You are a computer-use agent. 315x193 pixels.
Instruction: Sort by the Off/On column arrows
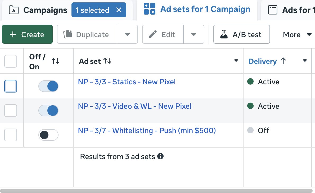[x=56, y=61]
